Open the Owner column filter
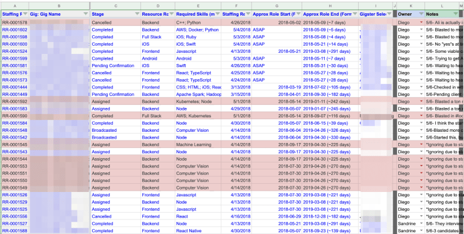Image resolution: width=464 pixels, height=234 pixels. [x=421, y=14]
